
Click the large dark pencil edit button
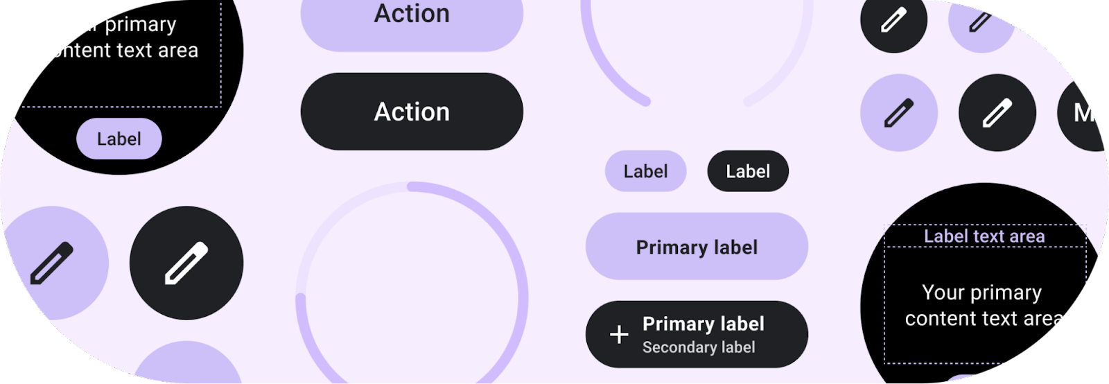[186, 263]
